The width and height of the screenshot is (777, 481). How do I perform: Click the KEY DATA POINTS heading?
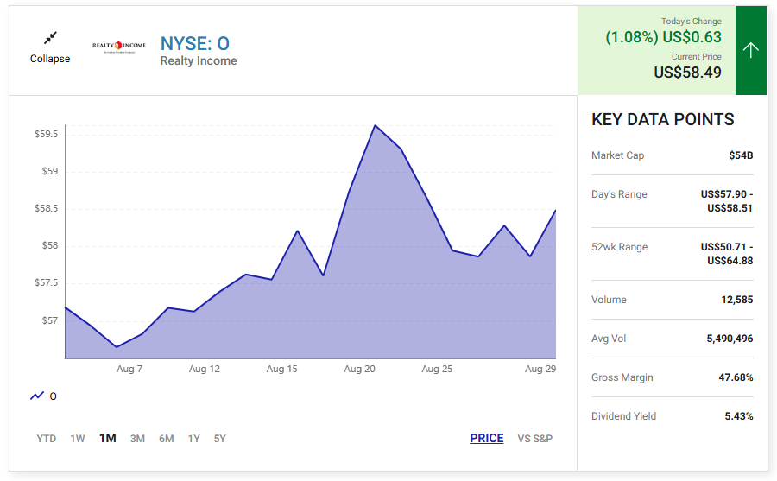662,119
